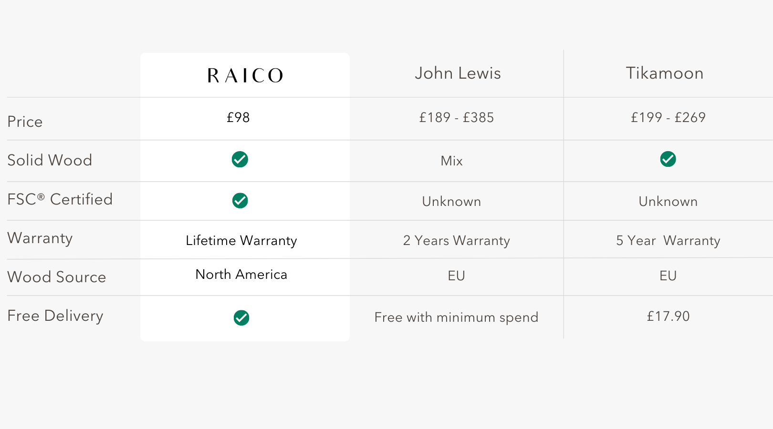Image resolution: width=773 pixels, height=429 pixels.
Task: Click the RAICO Free Delivery green checkmark
Action: click(241, 317)
